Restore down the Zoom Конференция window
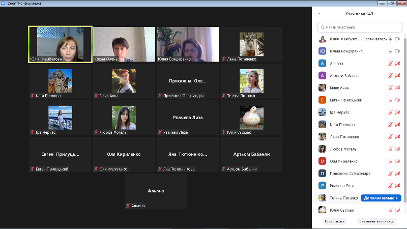The image size is (407, 229). (x=391, y=3)
